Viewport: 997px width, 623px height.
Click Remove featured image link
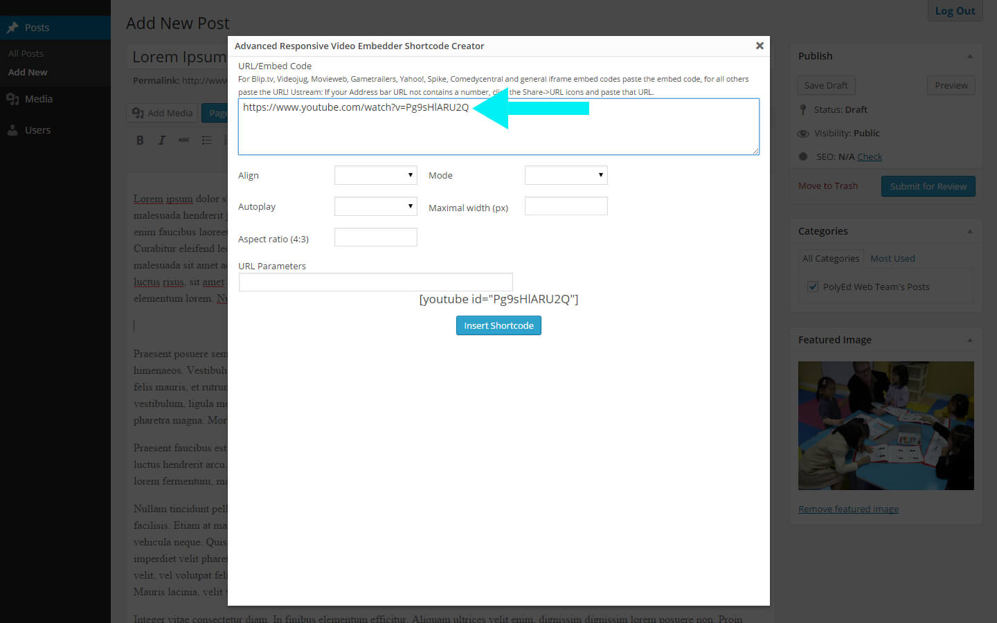[x=848, y=509]
